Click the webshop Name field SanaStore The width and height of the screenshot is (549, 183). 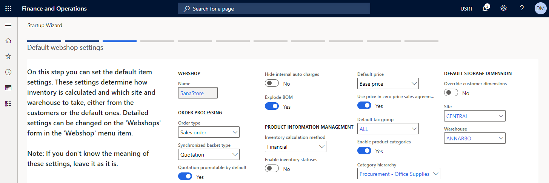[198, 93]
